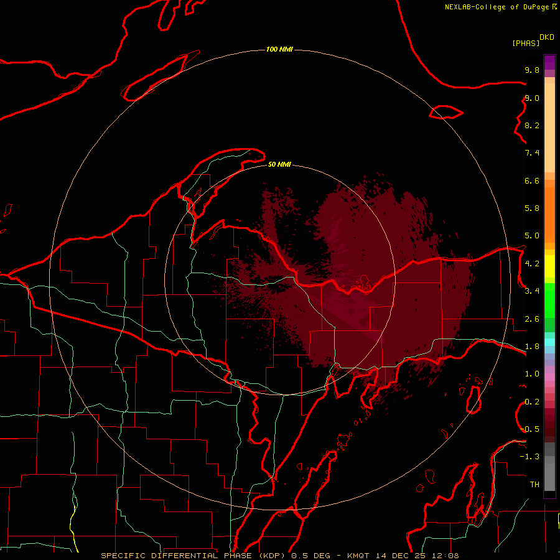
Task: Select the 5.8 value on color scale
Action: (x=532, y=208)
